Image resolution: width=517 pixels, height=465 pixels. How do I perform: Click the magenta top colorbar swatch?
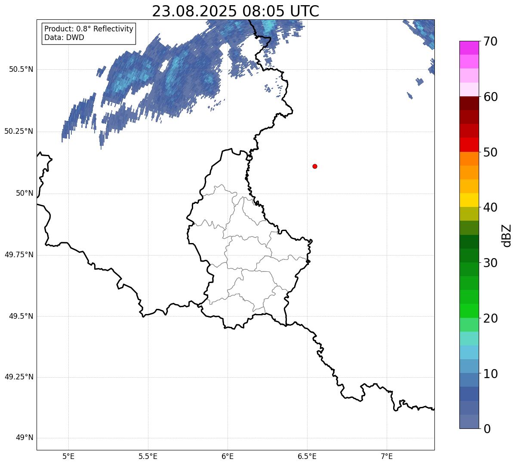(469, 48)
